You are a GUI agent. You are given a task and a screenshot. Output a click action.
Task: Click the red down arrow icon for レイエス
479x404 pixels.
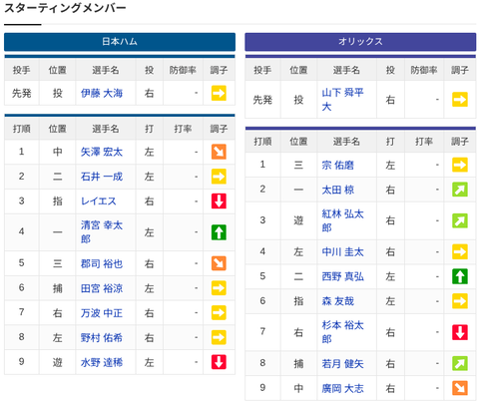coord(219,201)
